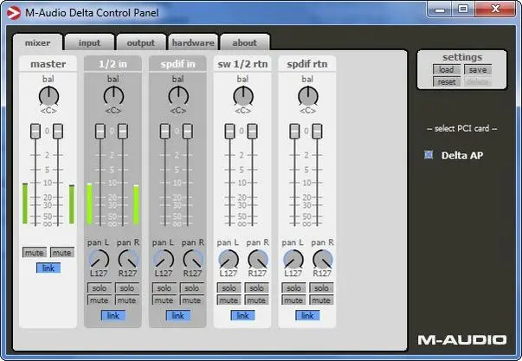522x361 pixels.
Task: Click the spdif in bal knob
Action: click(x=178, y=96)
